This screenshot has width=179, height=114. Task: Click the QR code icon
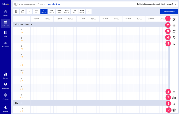174,110
